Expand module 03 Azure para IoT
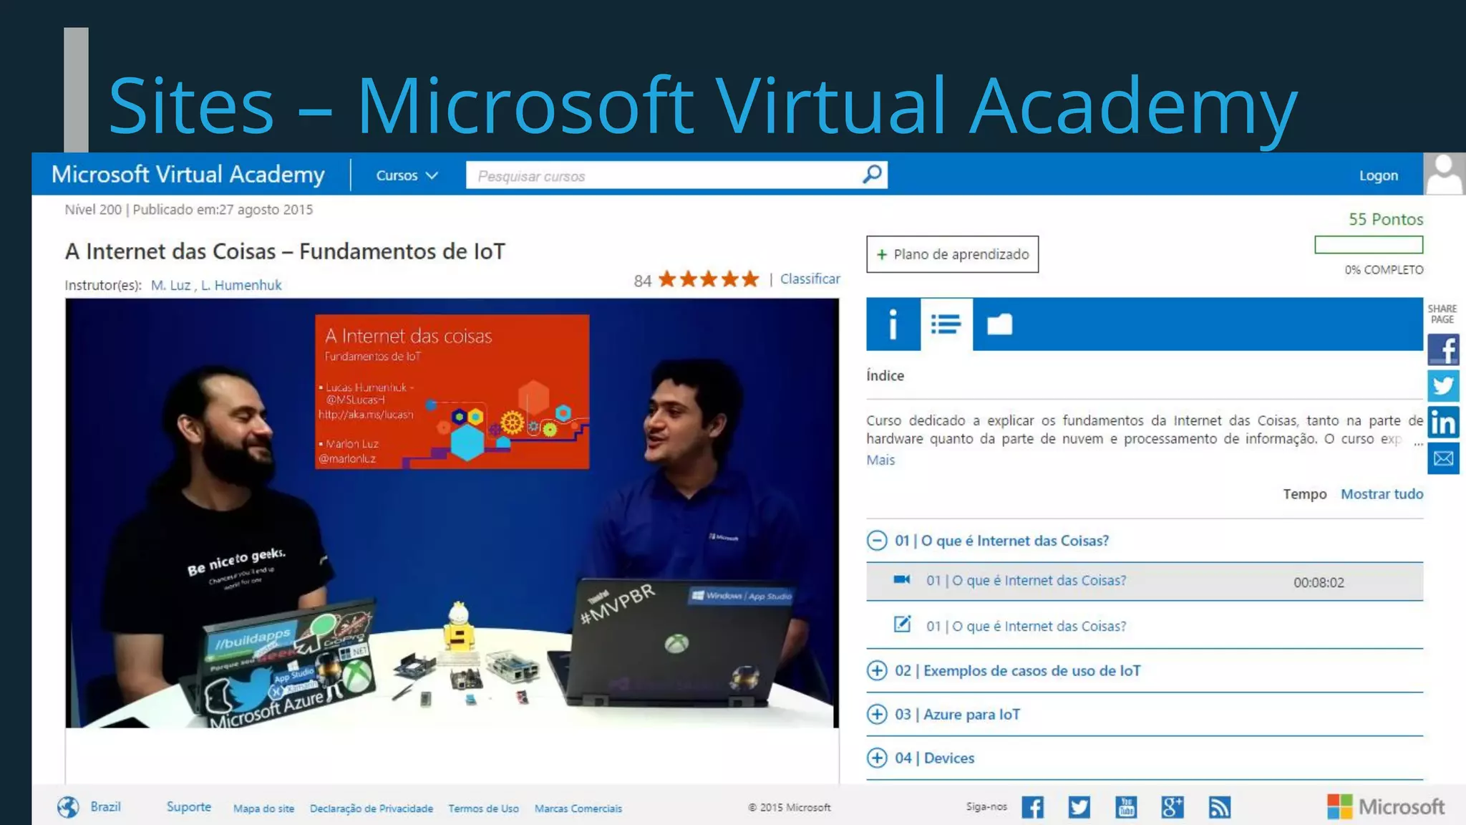1466x825 pixels. pyautogui.click(x=877, y=714)
